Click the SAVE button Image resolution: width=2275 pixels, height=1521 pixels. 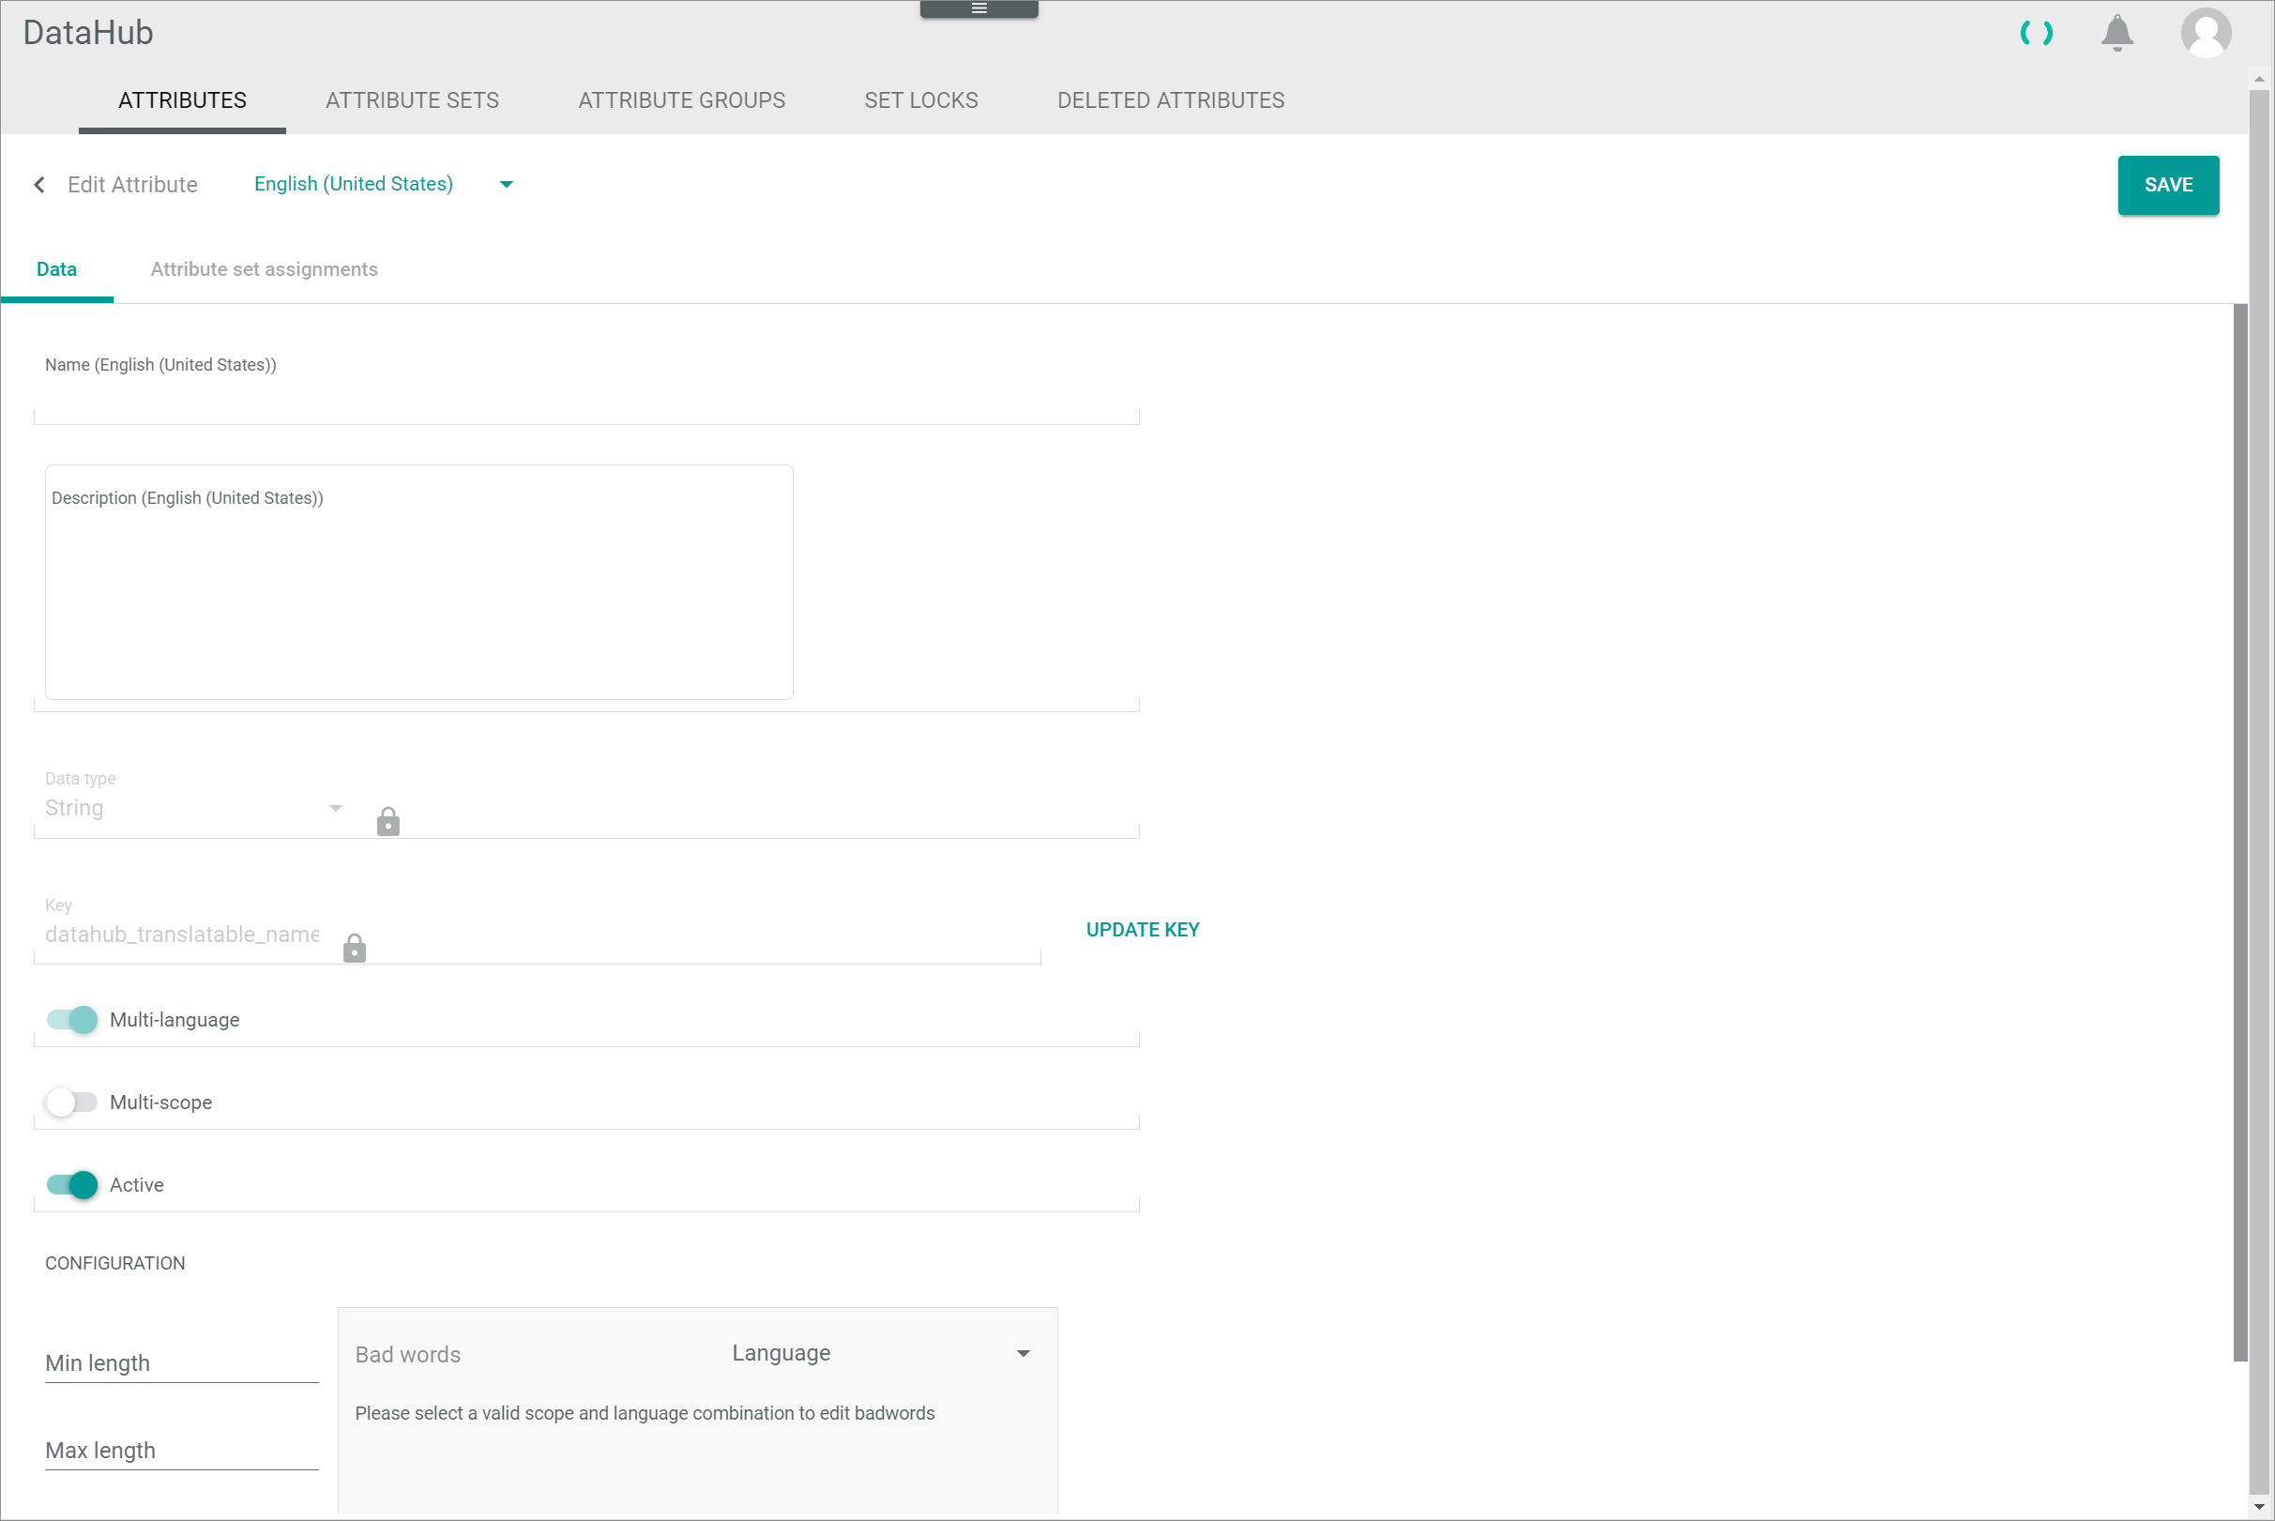coord(2168,185)
